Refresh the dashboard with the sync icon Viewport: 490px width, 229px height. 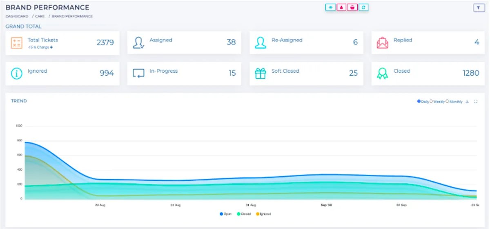coord(363,7)
